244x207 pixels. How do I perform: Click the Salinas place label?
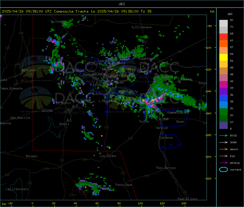(47, 110)
